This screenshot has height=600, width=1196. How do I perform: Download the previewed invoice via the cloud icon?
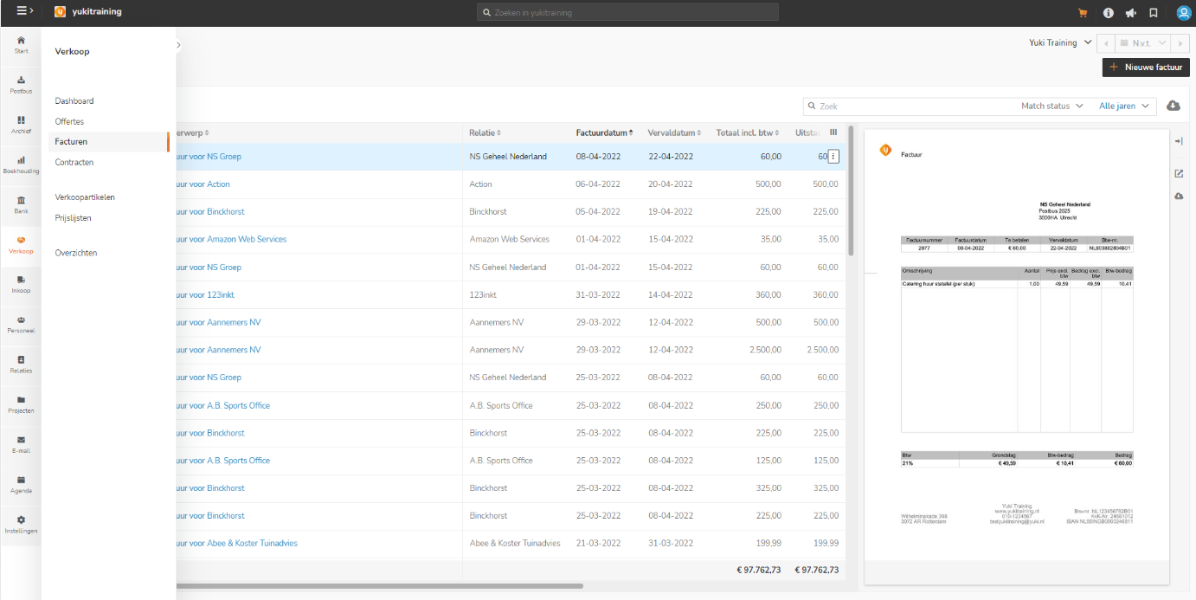click(1179, 197)
